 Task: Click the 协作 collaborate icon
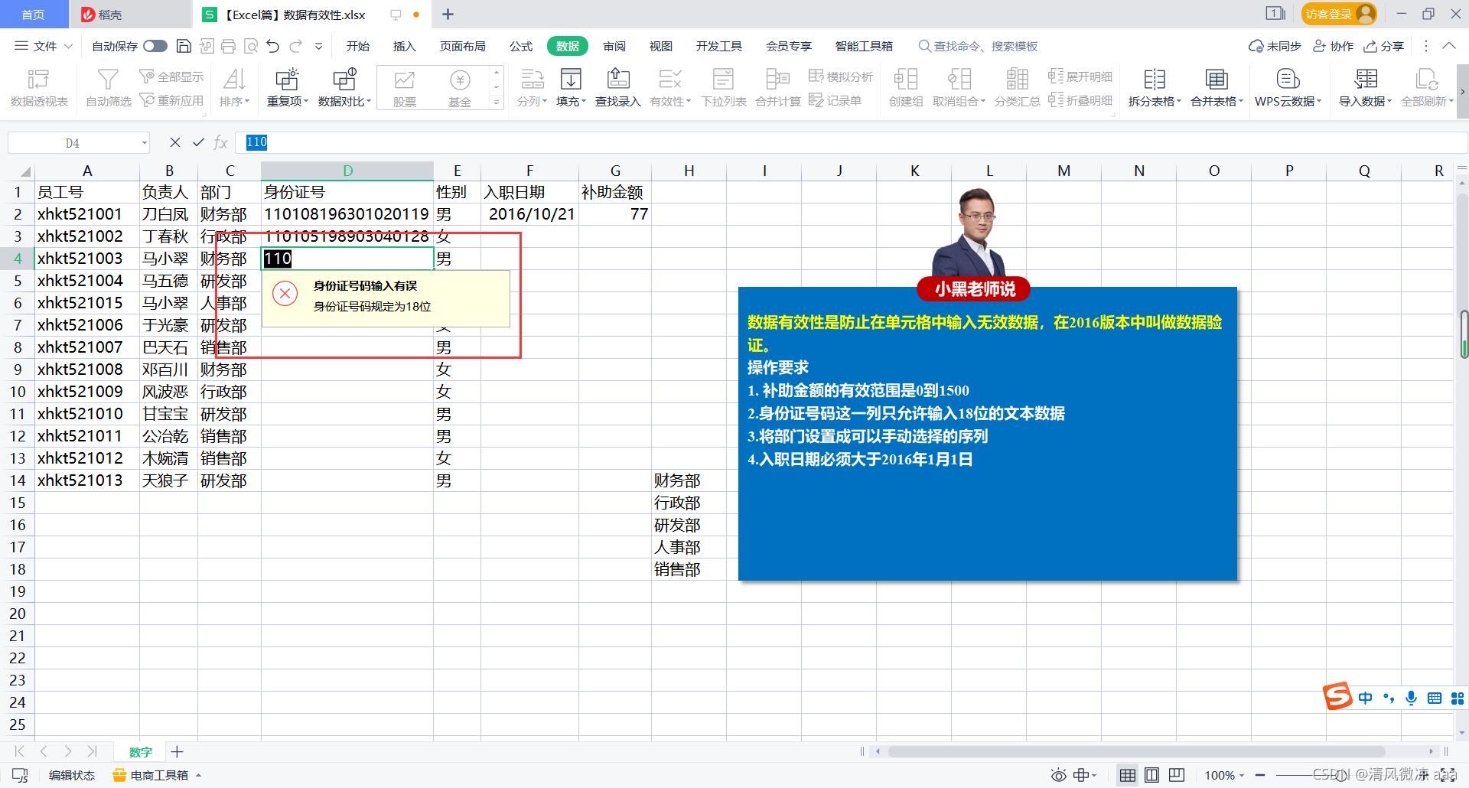coord(1333,46)
